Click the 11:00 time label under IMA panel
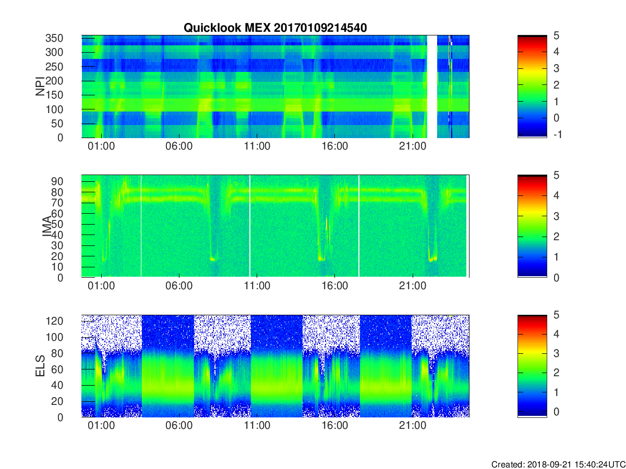This screenshot has height=469, width=626. (257, 286)
